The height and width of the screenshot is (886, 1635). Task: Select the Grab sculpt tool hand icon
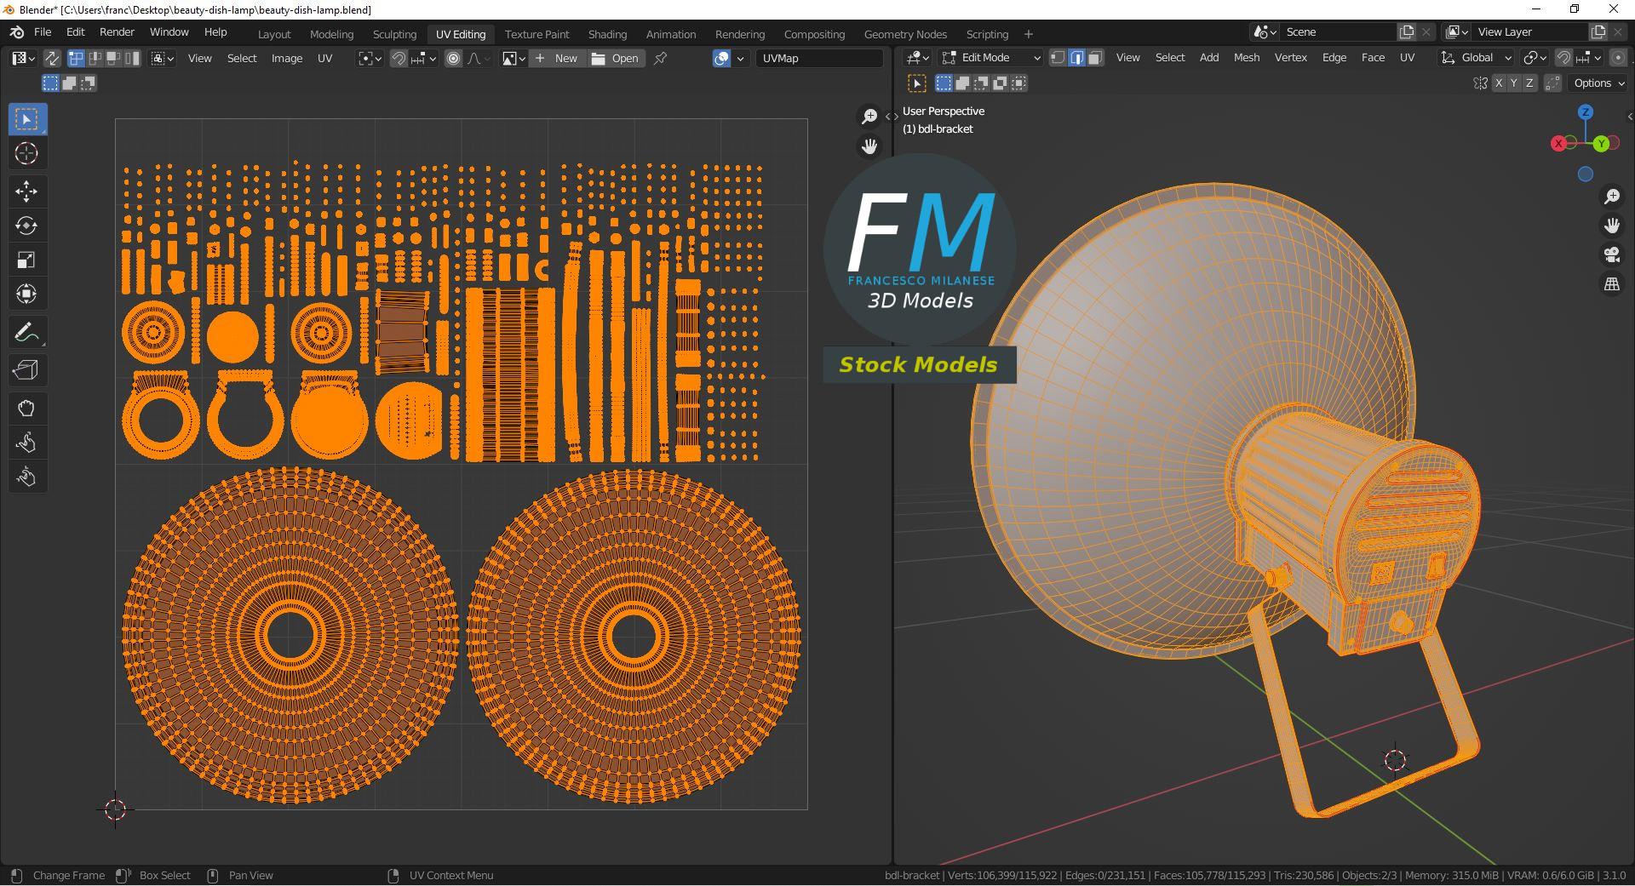click(26, 409)
